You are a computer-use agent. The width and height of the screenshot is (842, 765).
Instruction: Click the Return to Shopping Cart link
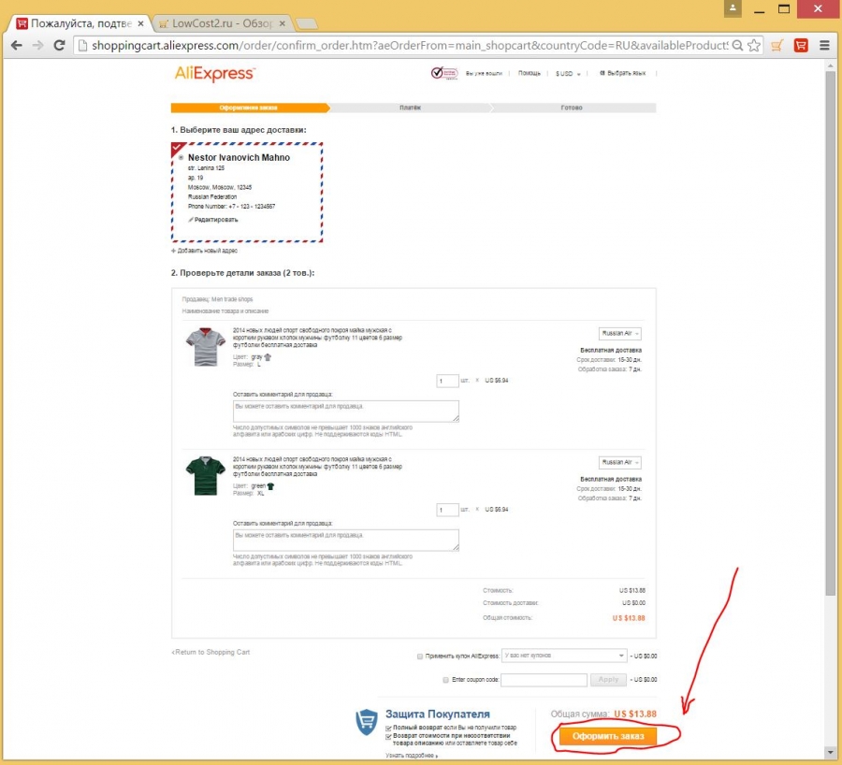(x=210, y=652)
